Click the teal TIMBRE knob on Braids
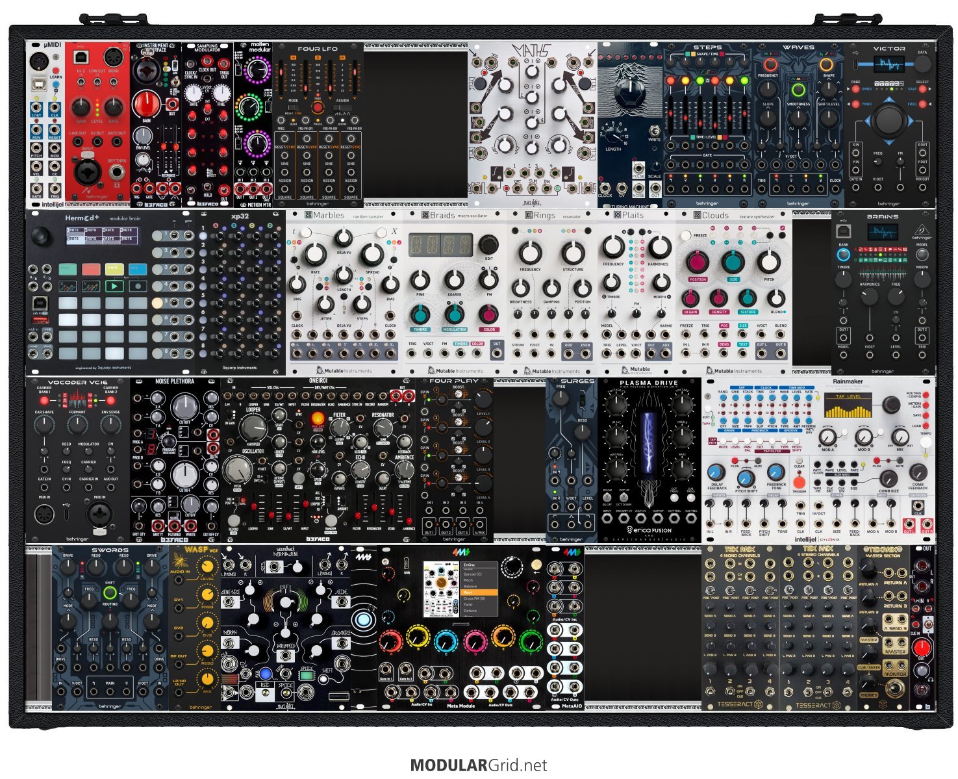 (420, 314)
